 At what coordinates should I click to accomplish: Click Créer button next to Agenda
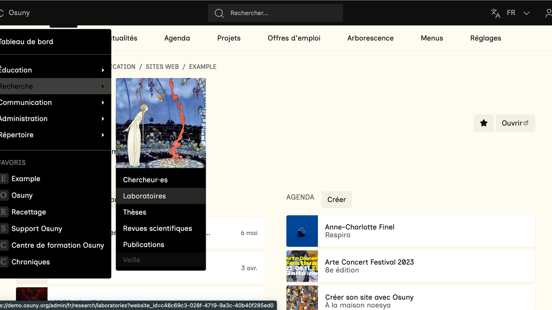336,200
